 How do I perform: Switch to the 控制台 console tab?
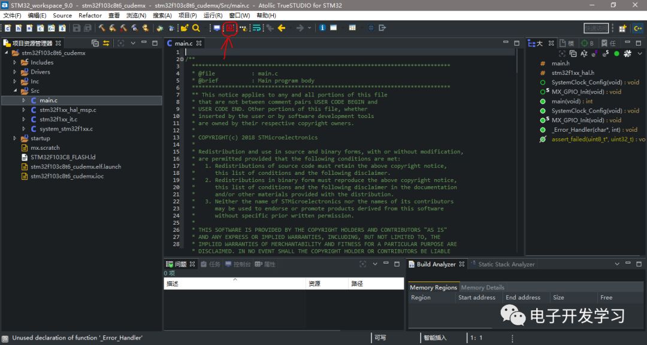(x=238, y=264)
